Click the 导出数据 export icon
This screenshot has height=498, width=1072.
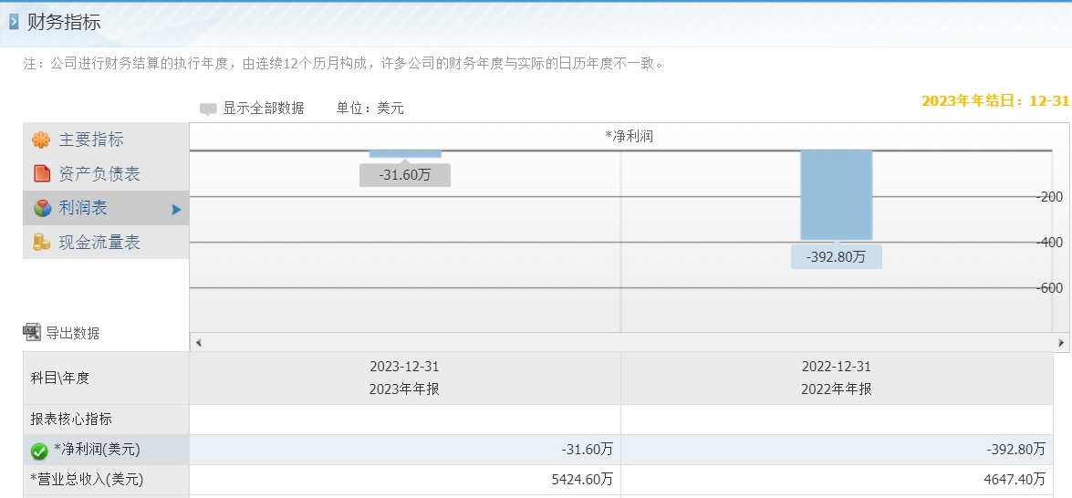[x=32, y=333]
